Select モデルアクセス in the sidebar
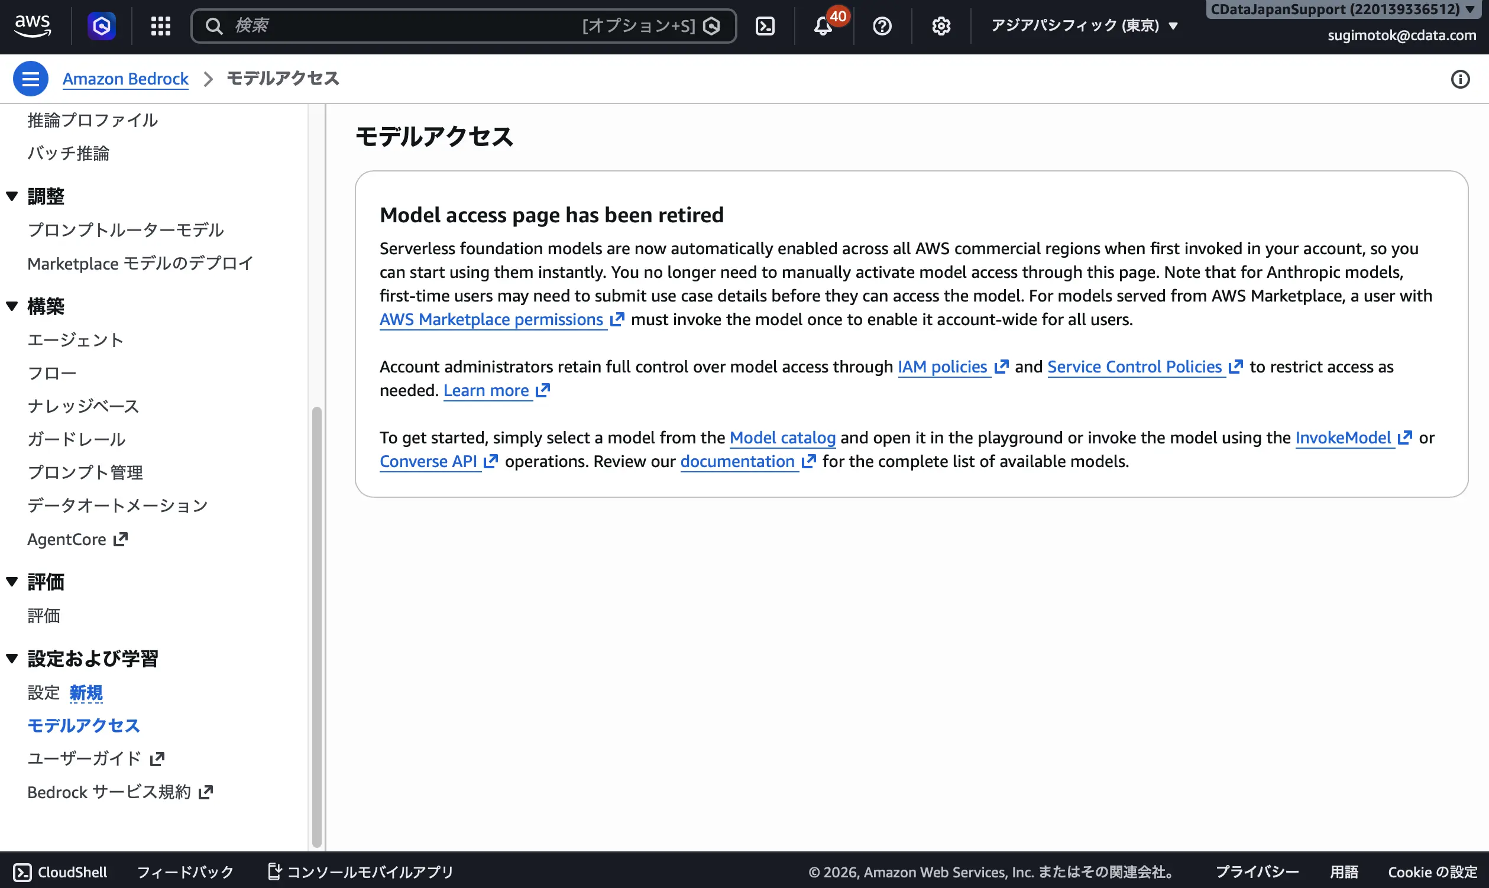Screen dimensions: 1489x888 (x=84, y=726)
